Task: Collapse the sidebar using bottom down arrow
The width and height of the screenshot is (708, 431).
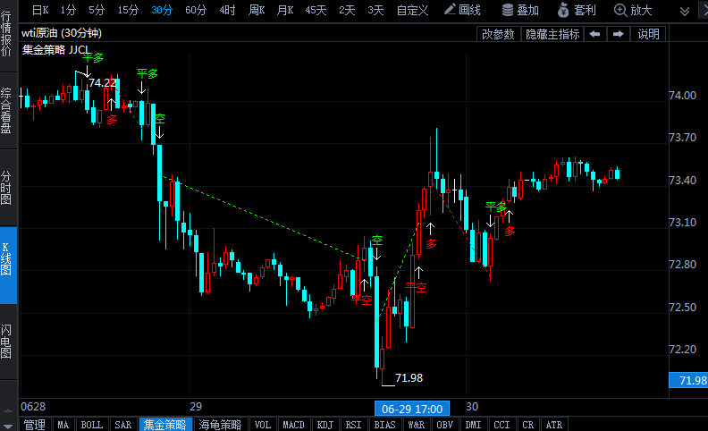Action: tap(8, 427)
